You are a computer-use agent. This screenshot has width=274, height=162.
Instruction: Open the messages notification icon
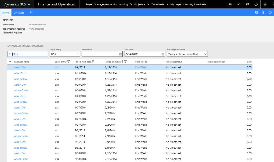247,4
